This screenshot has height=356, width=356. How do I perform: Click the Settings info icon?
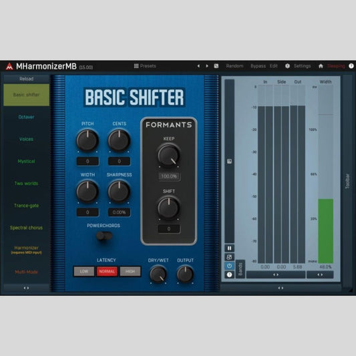(x=287, y=66)
